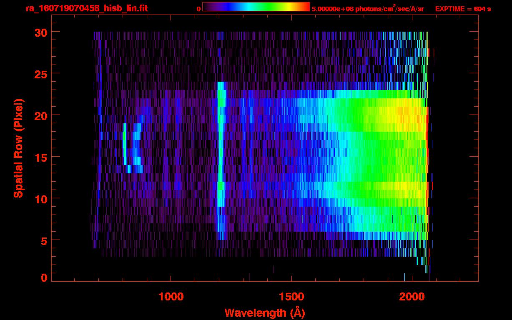Screen dimensions: 512x320
Task: Click the Spatial Row (Pixel) axis label
Action: pos(19,148)
